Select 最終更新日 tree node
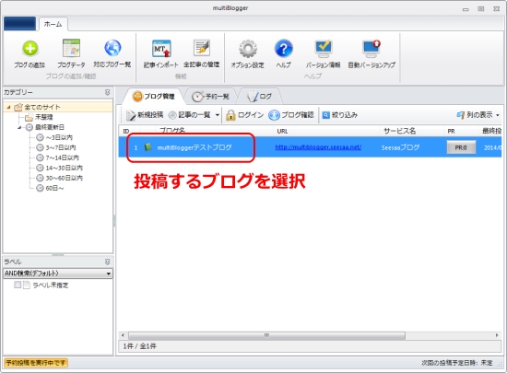507x373 pixels. coord(49,127)
